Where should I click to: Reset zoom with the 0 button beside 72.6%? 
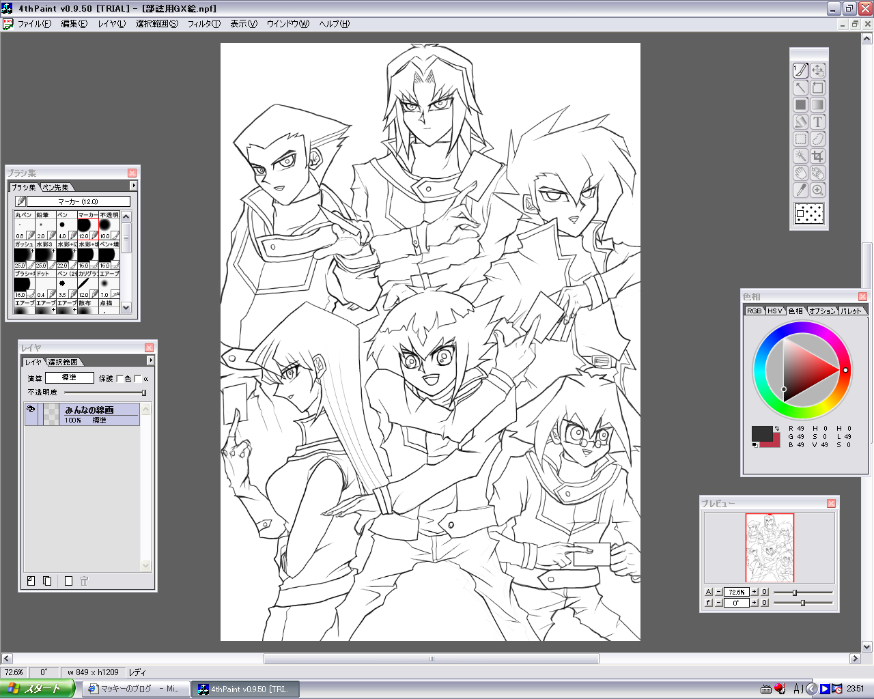click(x=765, y=592)
